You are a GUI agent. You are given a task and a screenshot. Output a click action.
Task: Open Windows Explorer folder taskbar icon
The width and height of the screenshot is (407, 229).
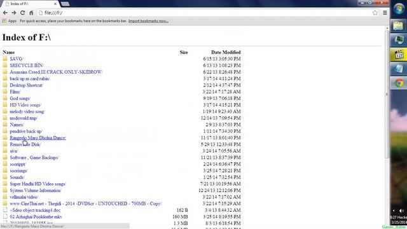click(398, 26)
